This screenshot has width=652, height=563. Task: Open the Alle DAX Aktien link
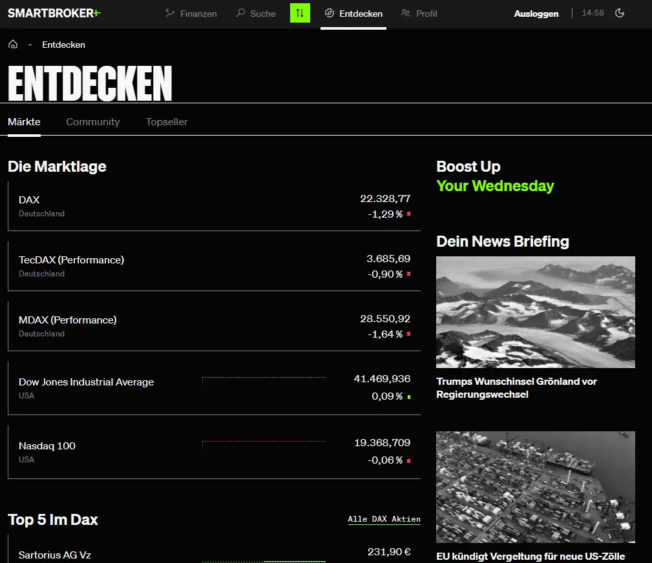(x=384, y=519)
